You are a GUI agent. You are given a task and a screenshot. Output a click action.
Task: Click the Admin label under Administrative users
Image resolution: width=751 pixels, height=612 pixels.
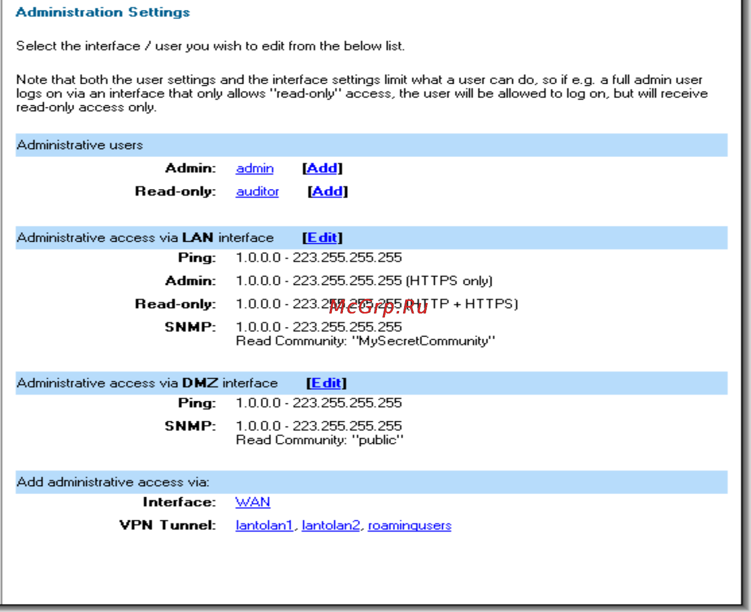(x=191, y=169)
